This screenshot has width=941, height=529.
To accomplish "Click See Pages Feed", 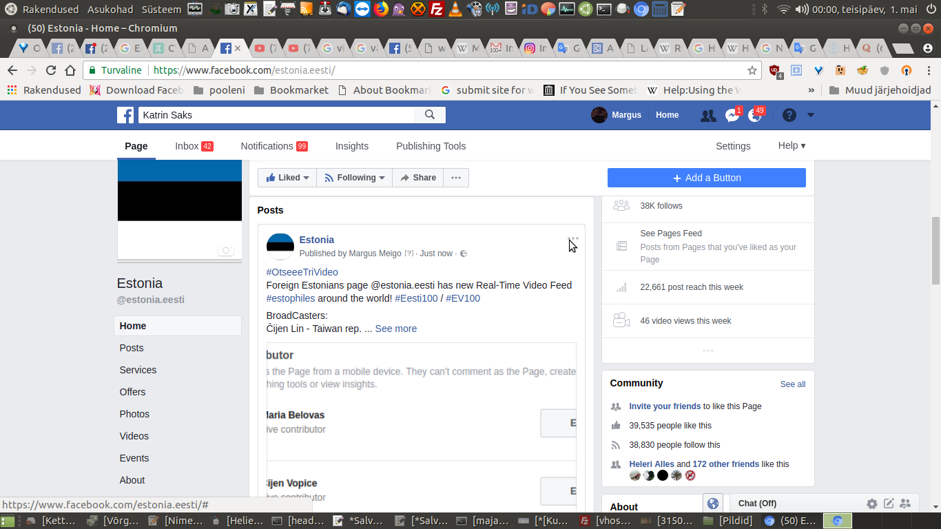I will pos(671,234).
